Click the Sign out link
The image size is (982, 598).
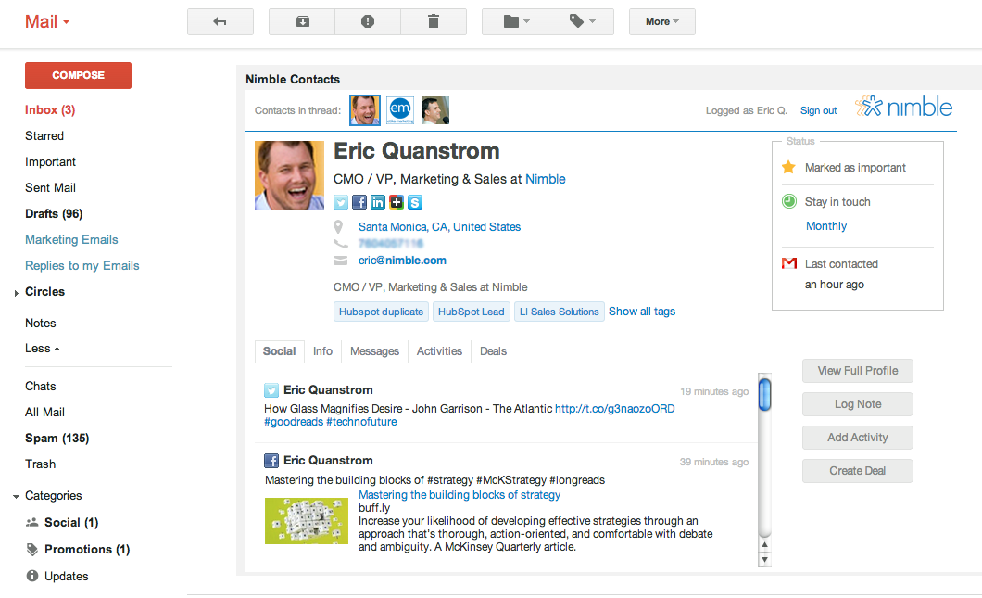click(818, 111)
